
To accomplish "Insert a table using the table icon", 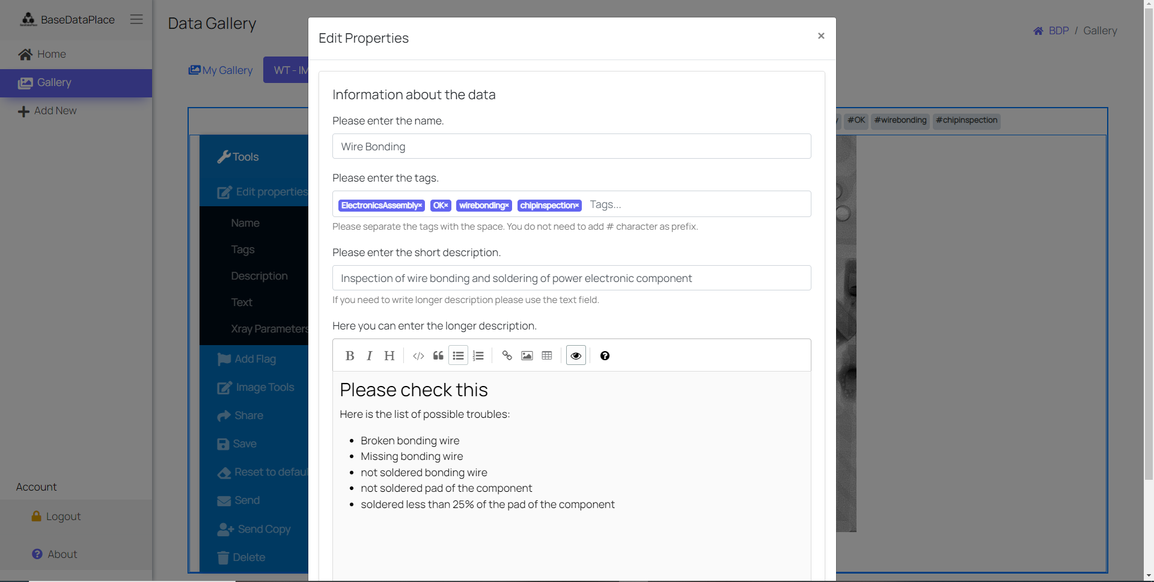I will click(x=546, y=356).
